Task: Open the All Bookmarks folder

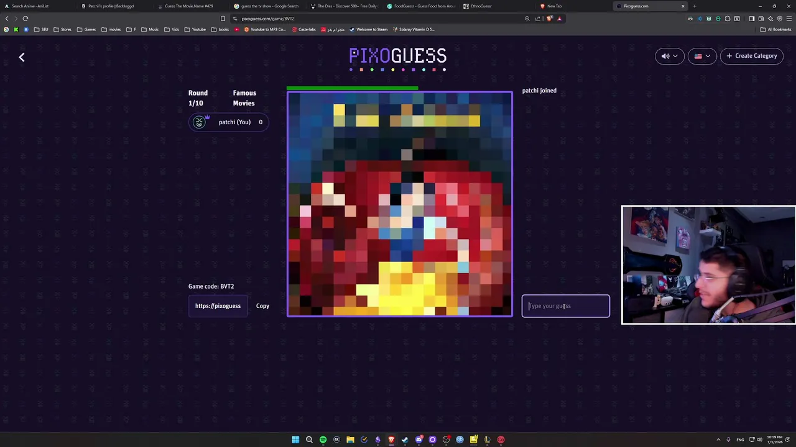Action: (776, 29)
